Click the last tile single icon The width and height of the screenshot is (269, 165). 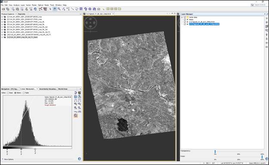(119, 9)
